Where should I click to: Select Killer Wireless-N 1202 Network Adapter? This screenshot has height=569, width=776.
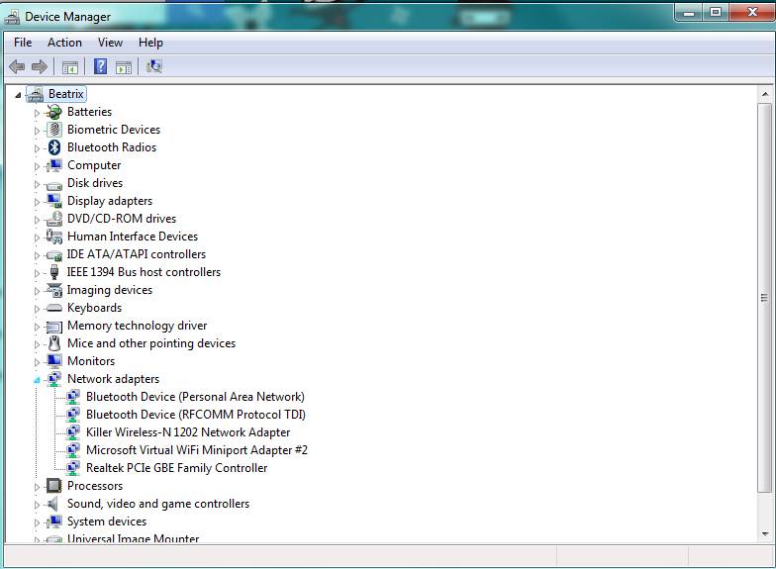[188, 432]
